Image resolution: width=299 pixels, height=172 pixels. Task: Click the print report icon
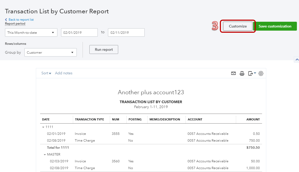point(242,73)
